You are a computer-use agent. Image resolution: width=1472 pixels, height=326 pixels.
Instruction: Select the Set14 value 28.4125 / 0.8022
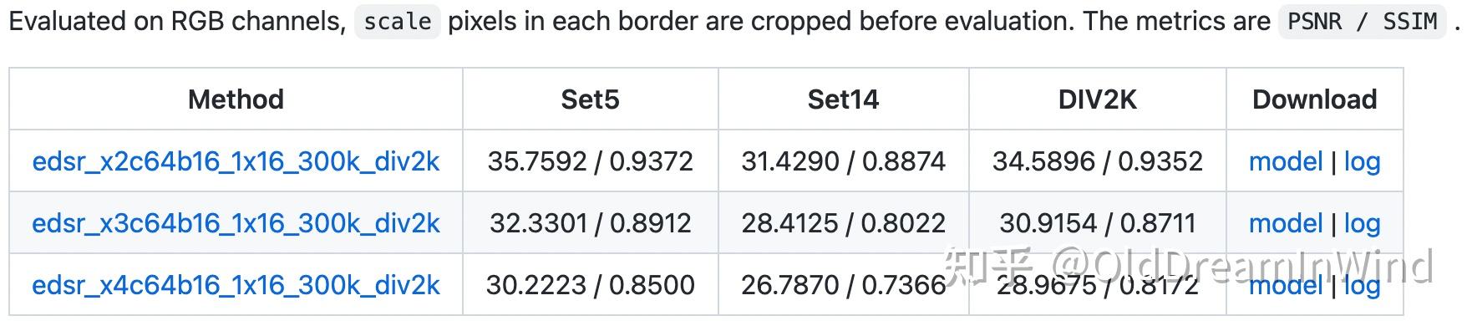coord(843,223)
